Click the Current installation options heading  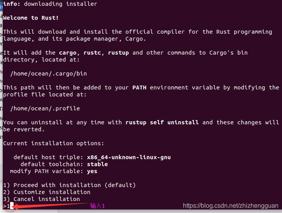54,143
